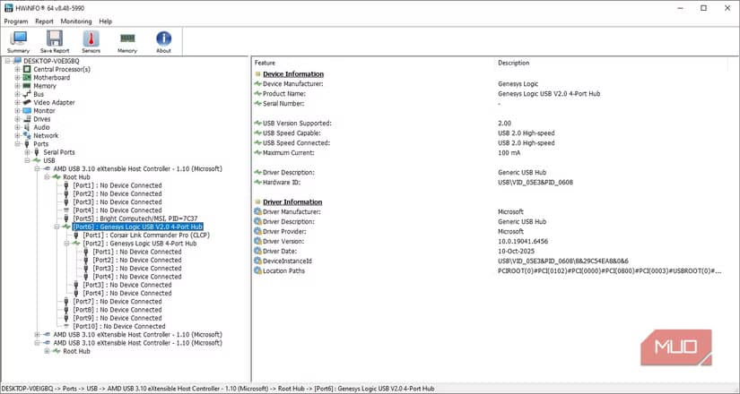Viewport: 740px width, 394px height.
Task: Click the Location Paths row icon
Action: click(257, 270)
